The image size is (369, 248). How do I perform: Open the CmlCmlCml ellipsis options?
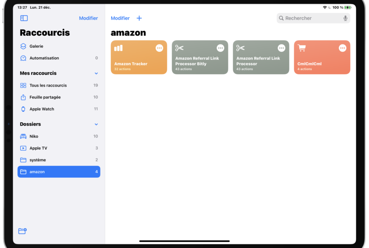coord(342,48)
